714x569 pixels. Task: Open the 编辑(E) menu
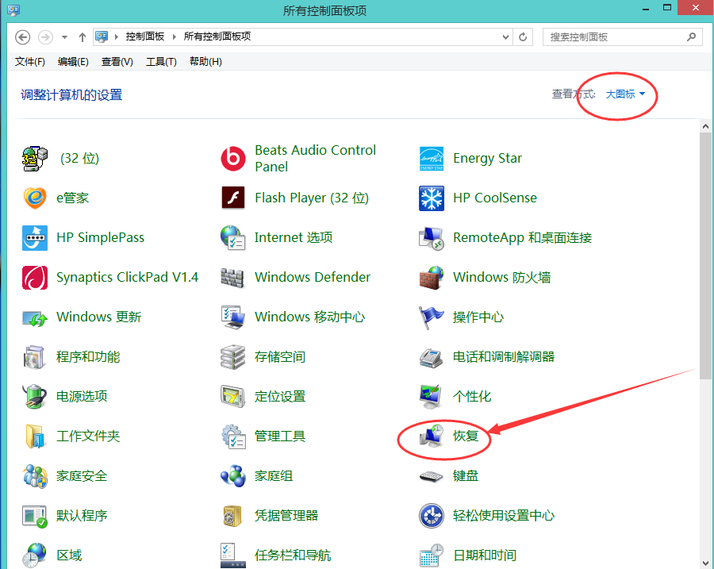click(73, 61)
